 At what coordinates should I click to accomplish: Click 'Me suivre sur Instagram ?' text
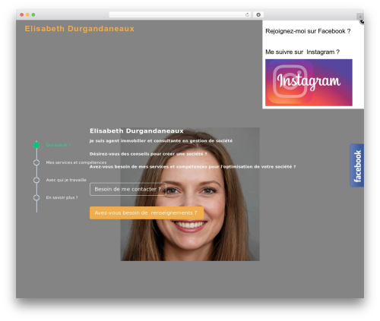pos(302,52)
